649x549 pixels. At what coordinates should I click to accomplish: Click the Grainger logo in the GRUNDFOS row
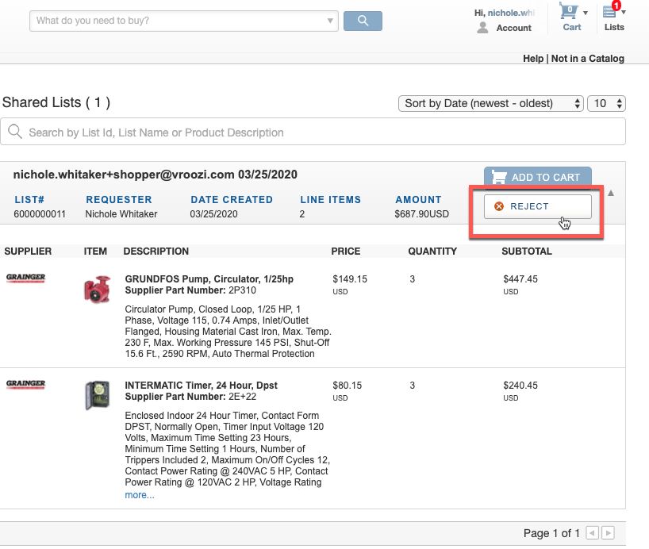(x=25, y=278)
